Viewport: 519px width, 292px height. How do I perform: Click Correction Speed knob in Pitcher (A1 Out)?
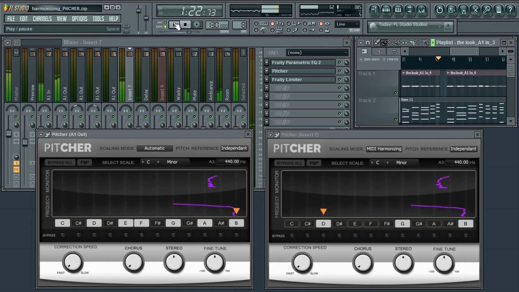pos(73,262)
